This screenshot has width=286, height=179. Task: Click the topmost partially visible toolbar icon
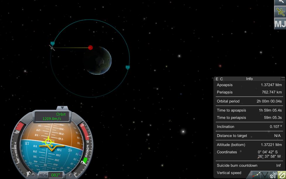point(280,2)
